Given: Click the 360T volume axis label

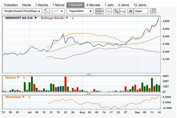Looking at the screenshot, I should pos(166,76).
